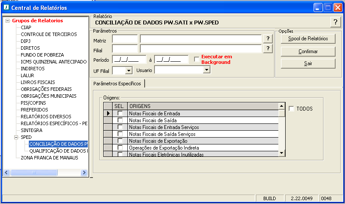This screenshot has width=345, height=204.
Task: Click the lookup question mark button for Matriz
Action: coord(268,39)
